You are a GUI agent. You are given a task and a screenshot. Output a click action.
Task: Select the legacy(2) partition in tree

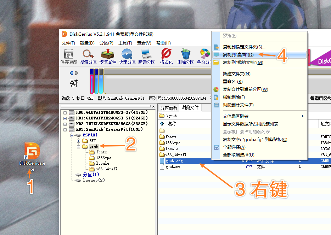94,180
